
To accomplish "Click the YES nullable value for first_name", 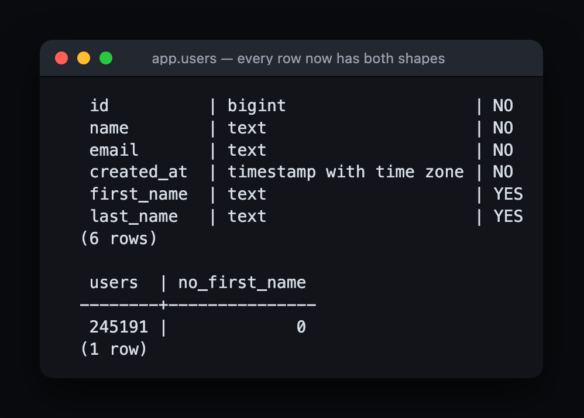I will (x=508, y=194).
